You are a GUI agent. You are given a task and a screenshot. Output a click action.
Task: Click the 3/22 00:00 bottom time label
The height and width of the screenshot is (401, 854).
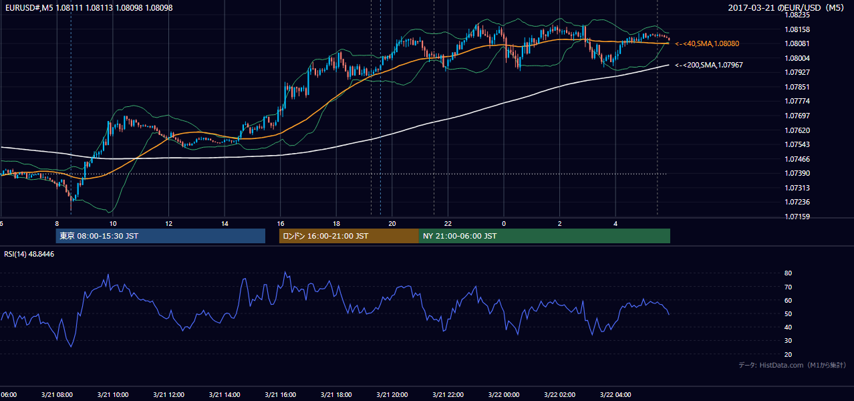pos(504,394)
